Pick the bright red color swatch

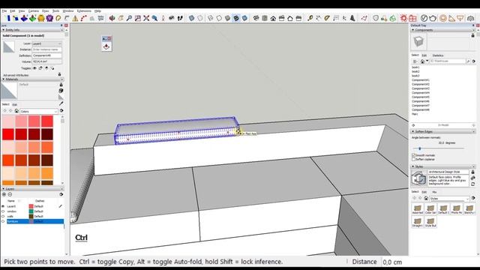pos(8,134)
